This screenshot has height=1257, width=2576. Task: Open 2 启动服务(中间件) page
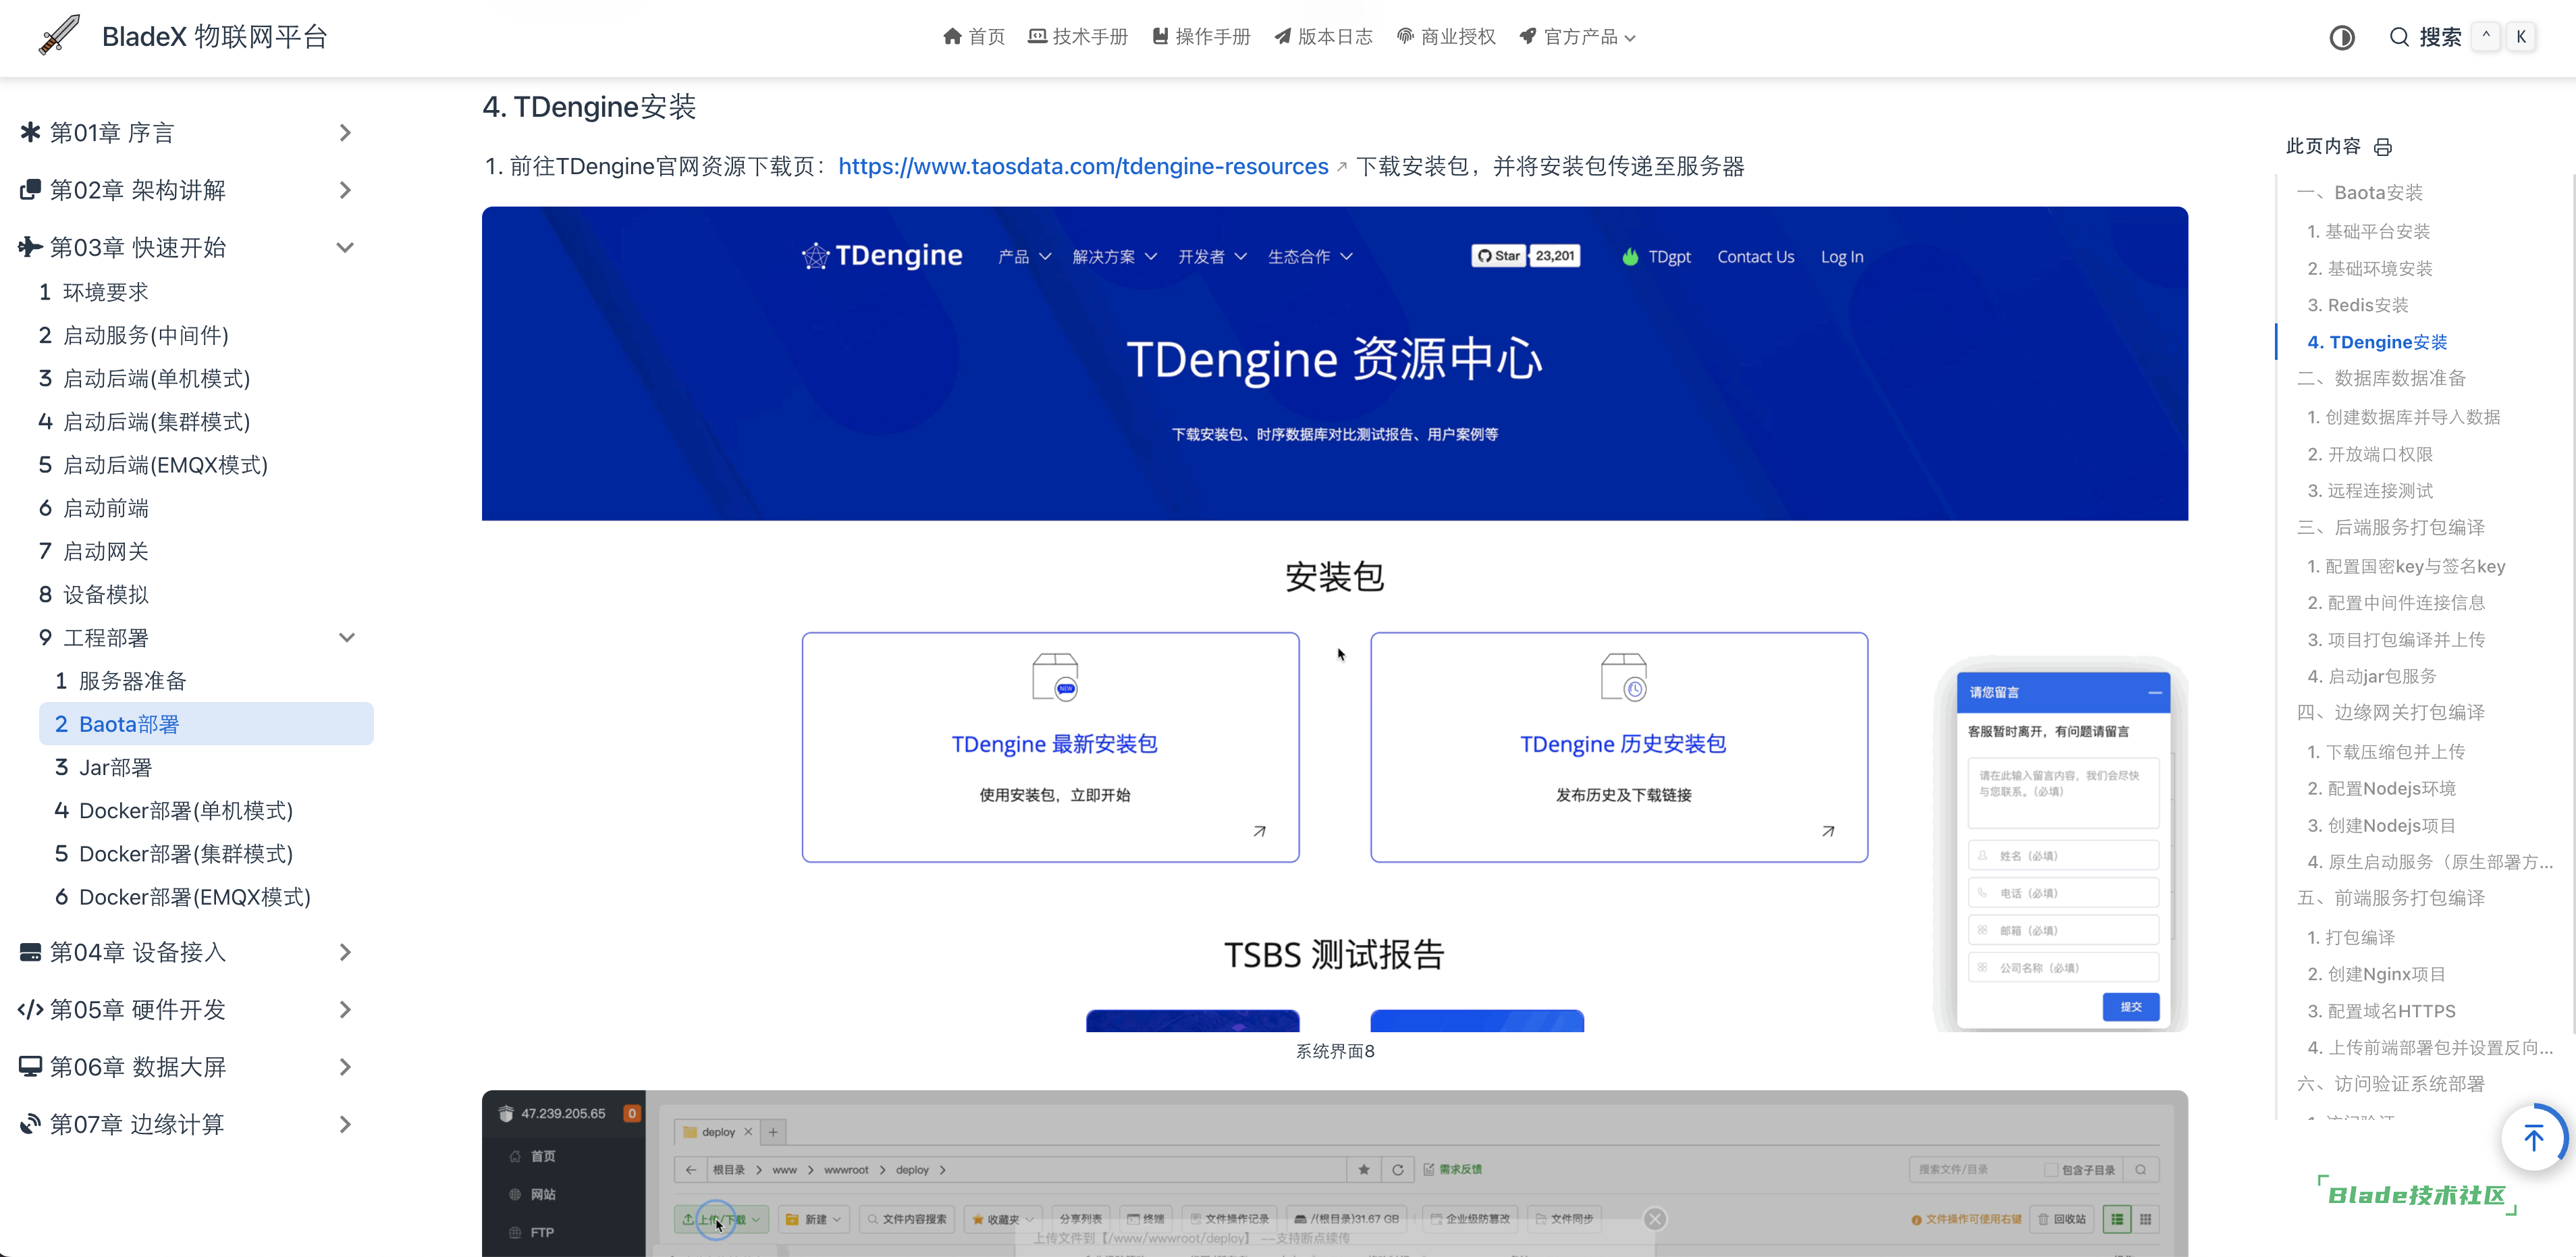click(x=133, y=335)
